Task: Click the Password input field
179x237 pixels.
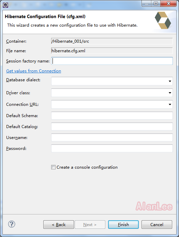Action: pyautogui.click(x=112, y=149)
